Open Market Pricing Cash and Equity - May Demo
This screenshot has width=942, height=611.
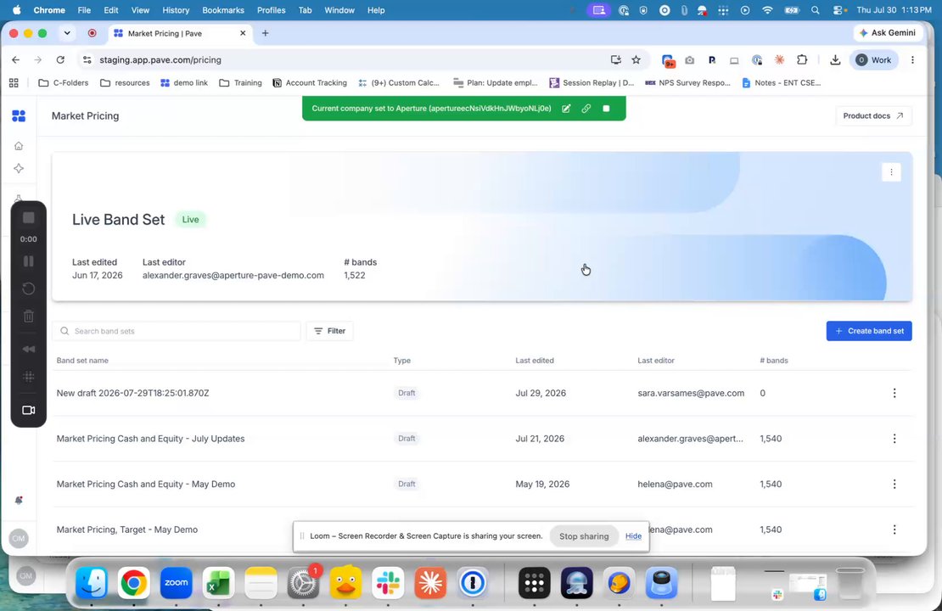click(x=145, y=485)
